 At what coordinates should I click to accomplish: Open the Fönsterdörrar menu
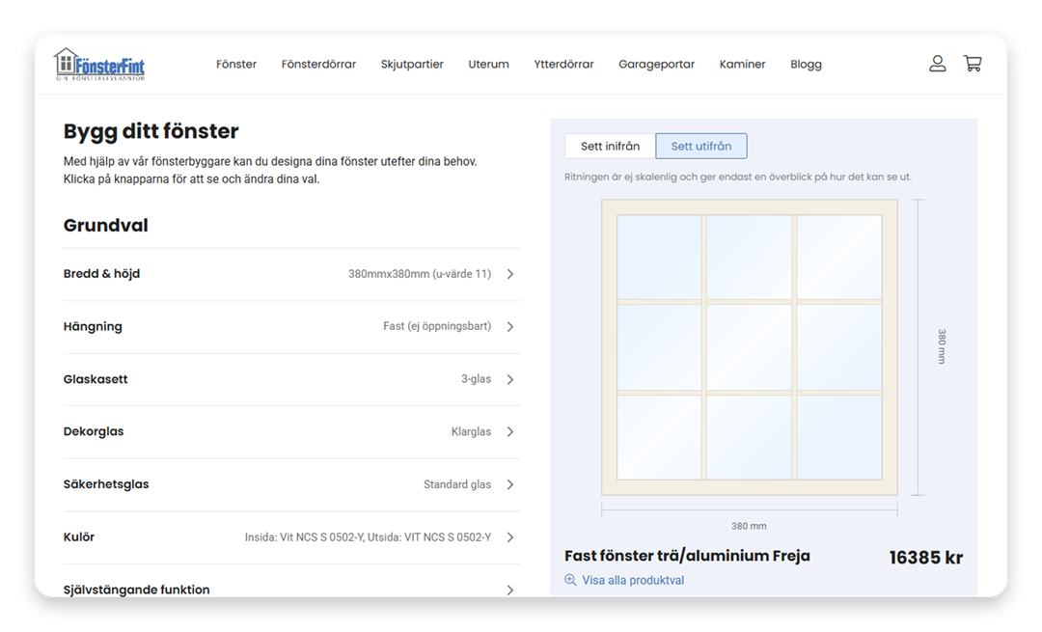318,64
